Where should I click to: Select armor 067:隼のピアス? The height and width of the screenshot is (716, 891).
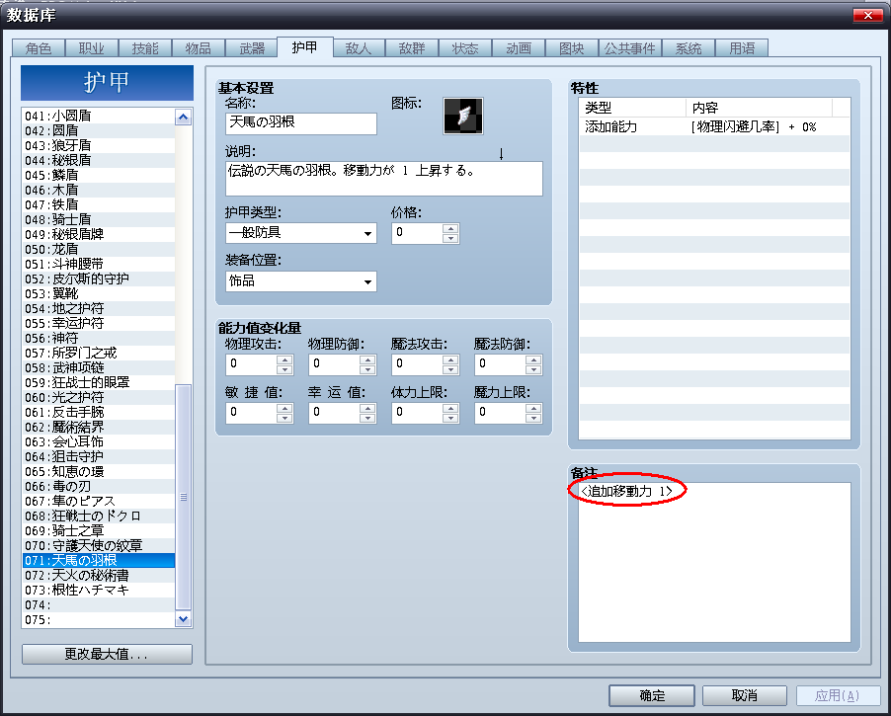coord(99,502)
